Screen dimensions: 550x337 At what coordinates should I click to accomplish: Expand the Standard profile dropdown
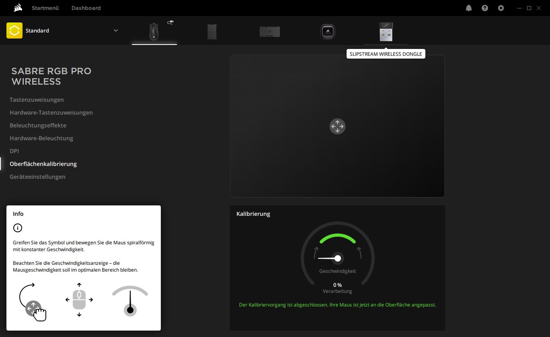[x=116, y=30]
